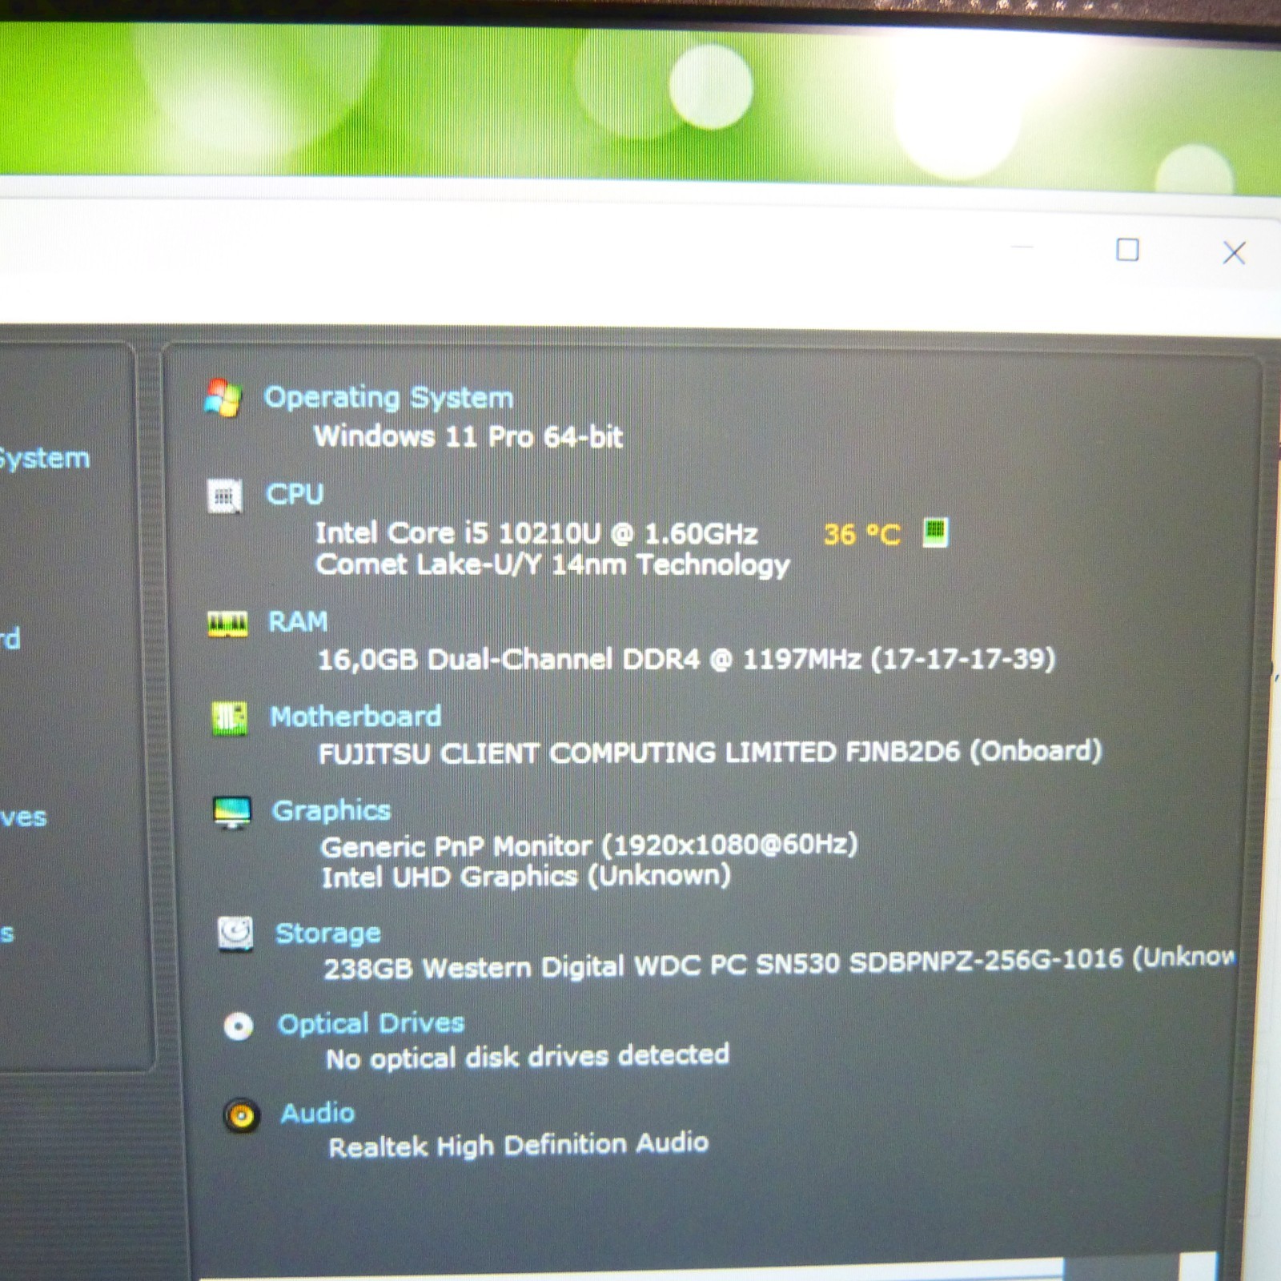Click the Optical Drives disc icon
The height and width of the screenshot is (1281, 1281).
click(238, 1026)
